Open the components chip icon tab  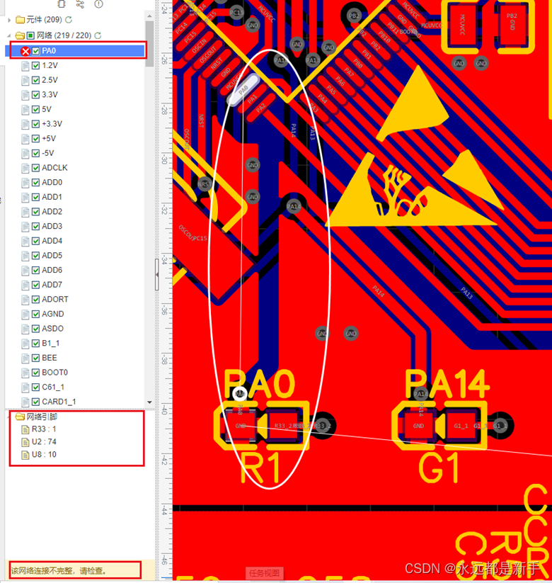62,4
